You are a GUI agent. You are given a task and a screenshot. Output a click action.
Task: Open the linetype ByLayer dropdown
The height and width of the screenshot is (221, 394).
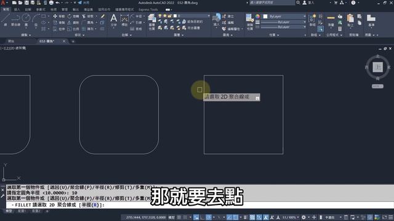(x=283, y=27)
